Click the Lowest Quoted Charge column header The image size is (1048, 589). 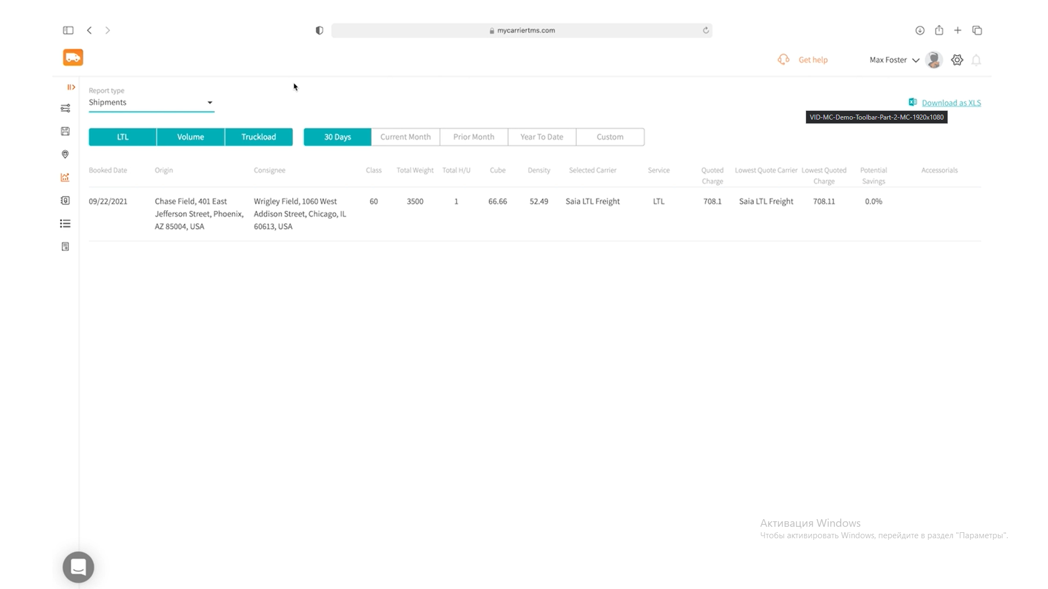824,175
